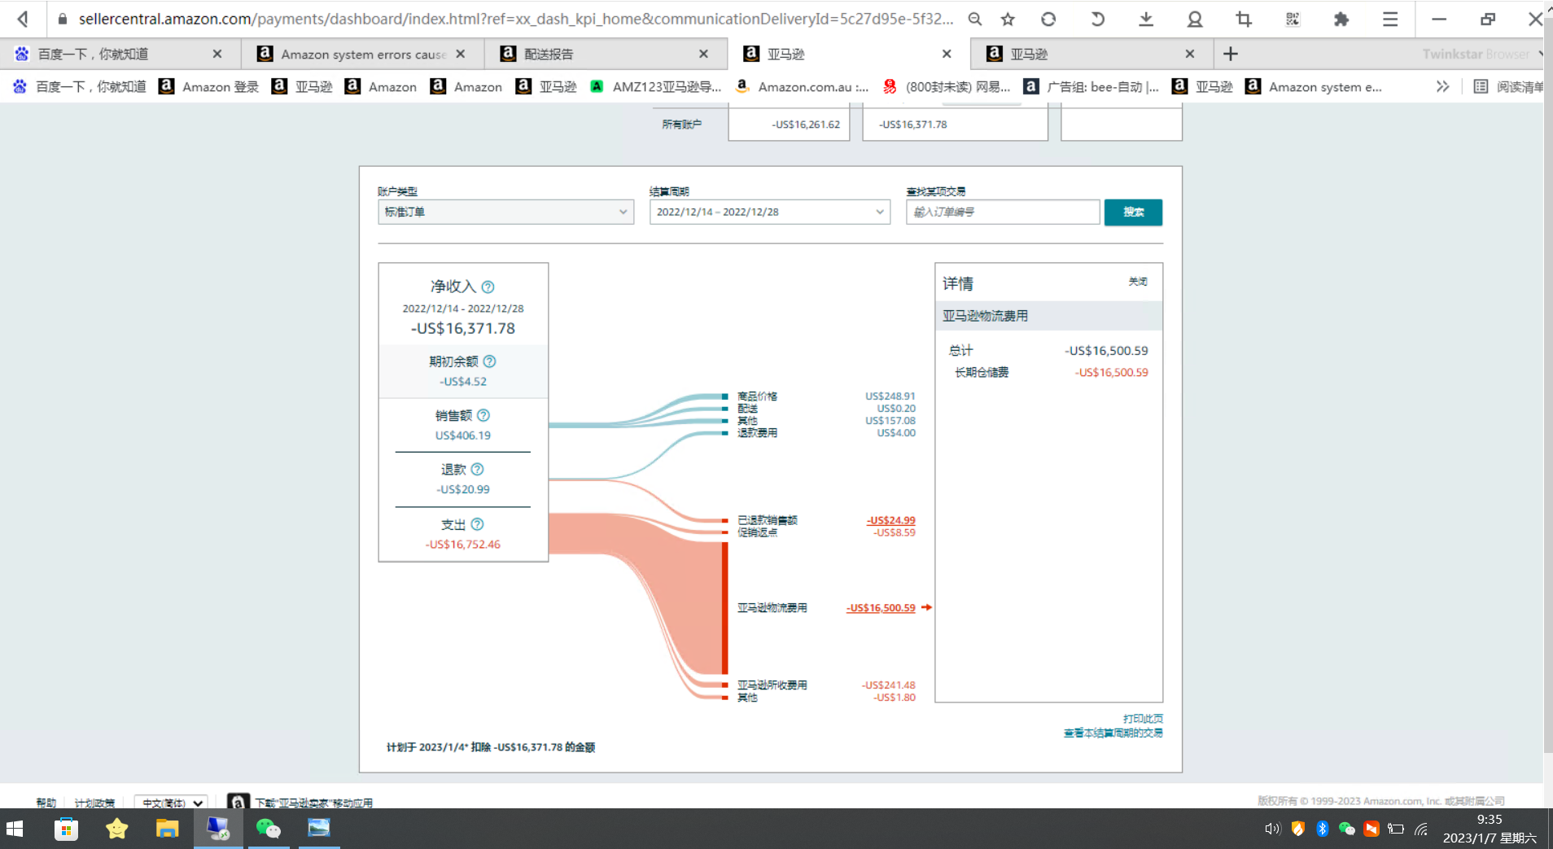Click the help icon beside 期初余额
Image resolution: width=1553 pixels, height=849 pixels.
pyautogui.click(x=489, y=361)
